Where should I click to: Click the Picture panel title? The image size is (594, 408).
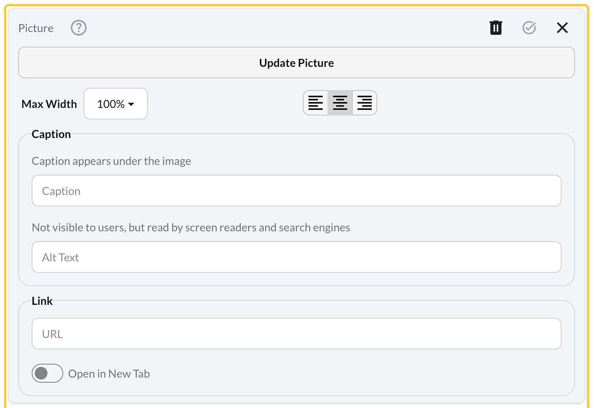[x=36, y=28]
